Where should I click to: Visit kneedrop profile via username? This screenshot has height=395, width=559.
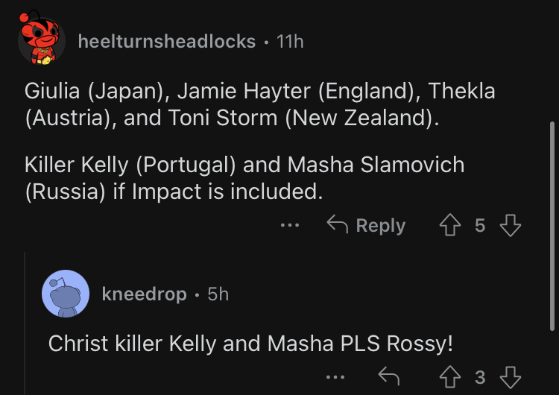coord(144,294)
